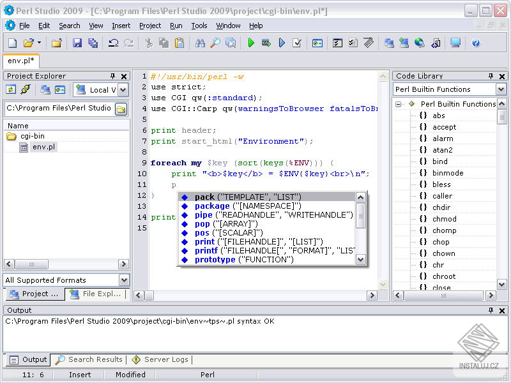This screenshot has height=383, width=511.
Task: Toggle auto-hide pin on the Project Explorer panel
Action: pyautogui.click(x=114, y=76)
